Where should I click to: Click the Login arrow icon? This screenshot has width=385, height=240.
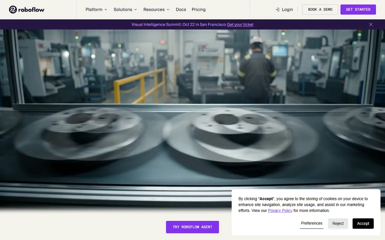[277, 9]
